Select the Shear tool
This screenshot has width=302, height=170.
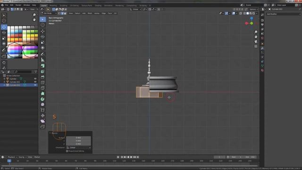[43, 121]
